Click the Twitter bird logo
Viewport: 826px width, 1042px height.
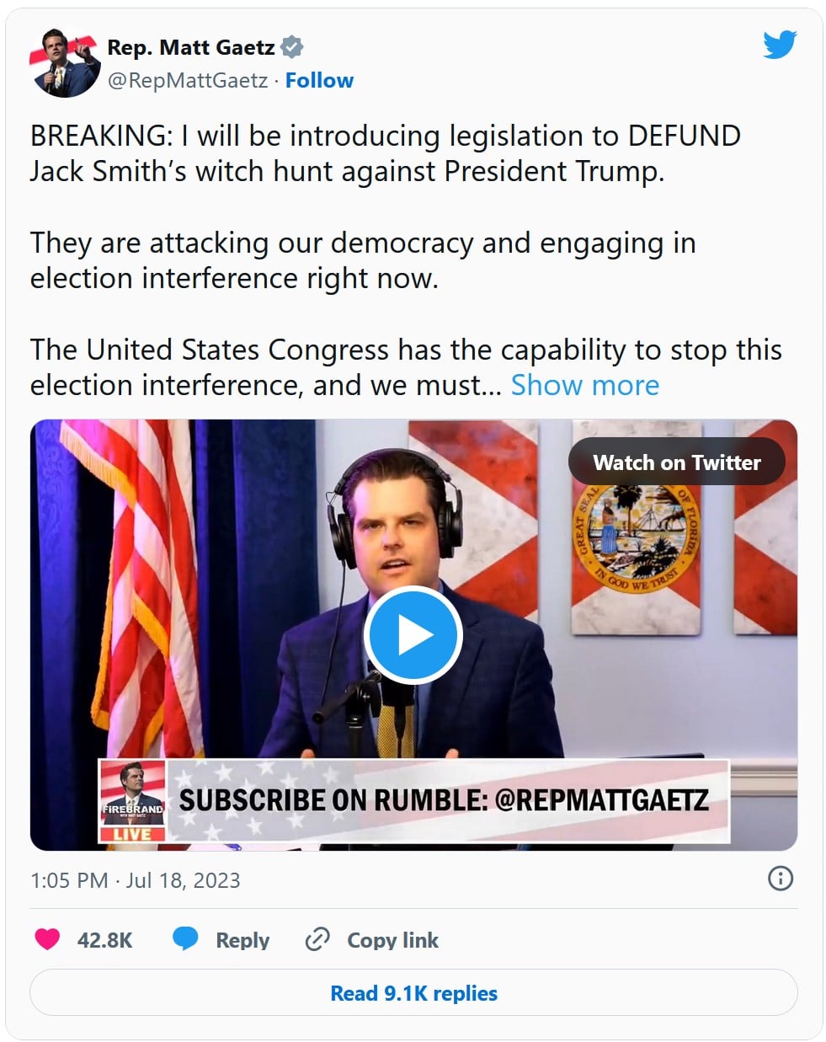pos(780,45)
